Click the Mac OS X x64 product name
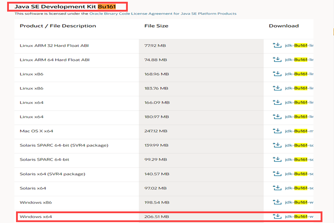The width and height of the screenshot is (334, 223). click(37, 131)
